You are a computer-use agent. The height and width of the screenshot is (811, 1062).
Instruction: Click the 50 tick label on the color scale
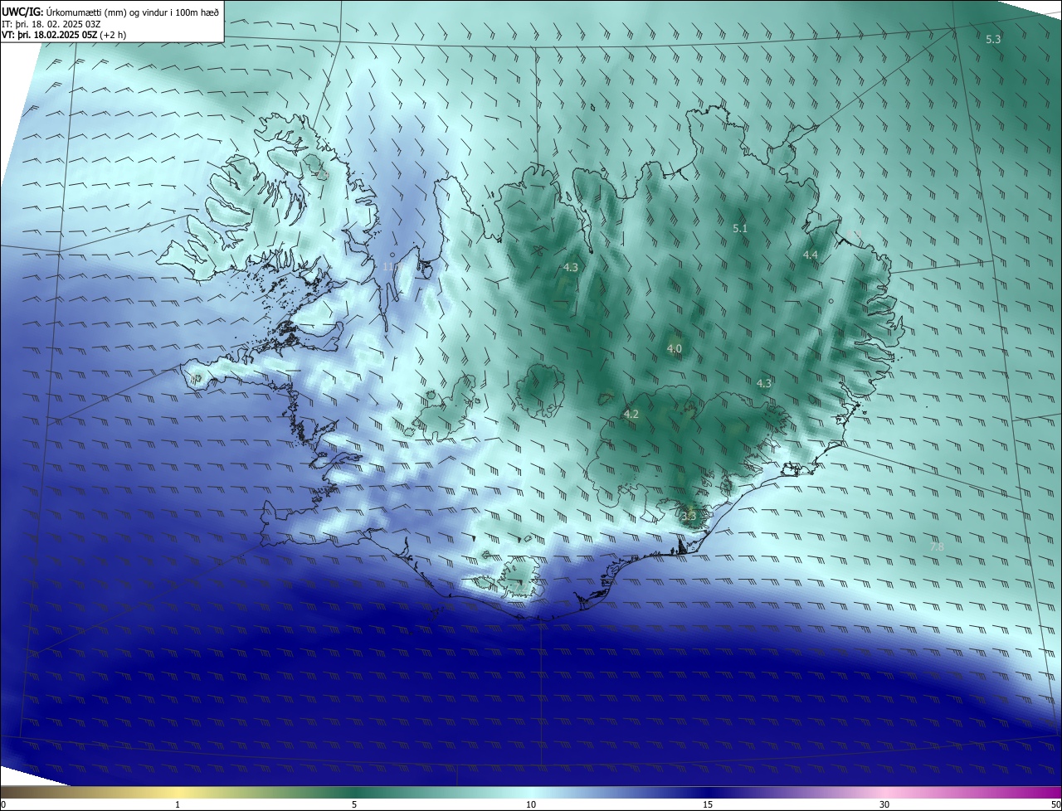(x=1055, y=804)
